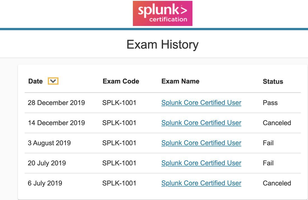Screen dimensions: 308x200
Task: Click the Status column header
Action: 273,81
